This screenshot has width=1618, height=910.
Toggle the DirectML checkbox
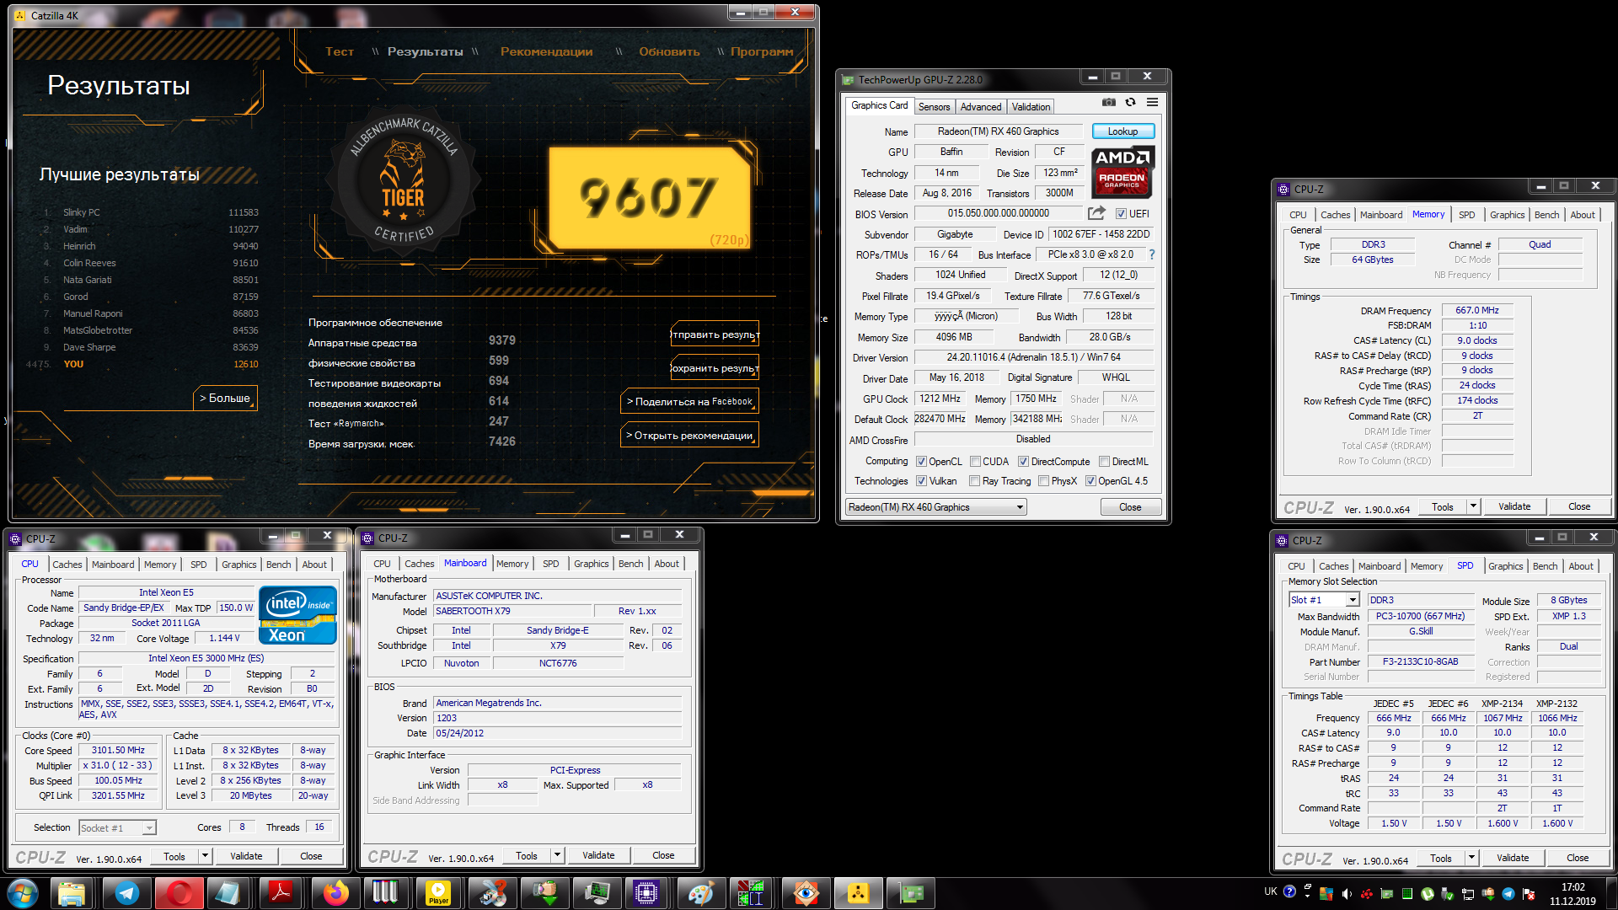[x=1104, y=462]
